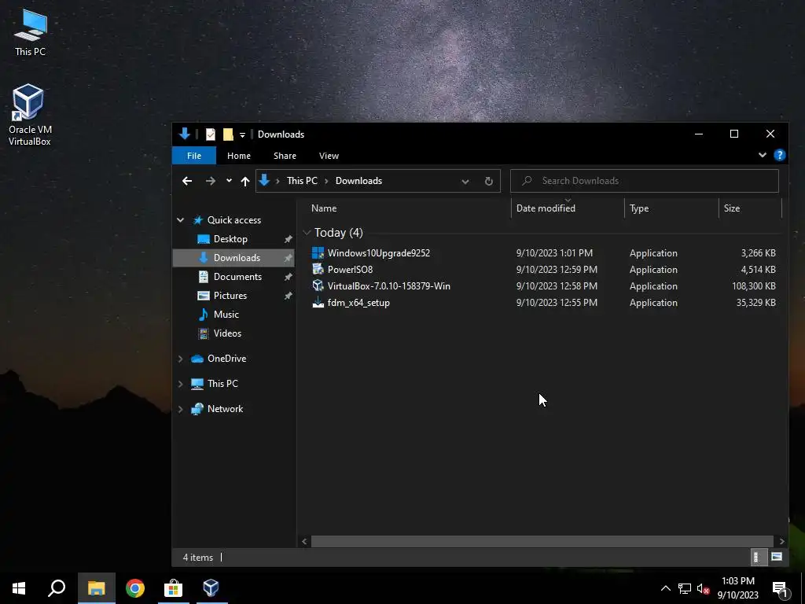Viewport: 805px width, 604px height.
Task: Expand the This PC tree node
Action: point(180,384)
